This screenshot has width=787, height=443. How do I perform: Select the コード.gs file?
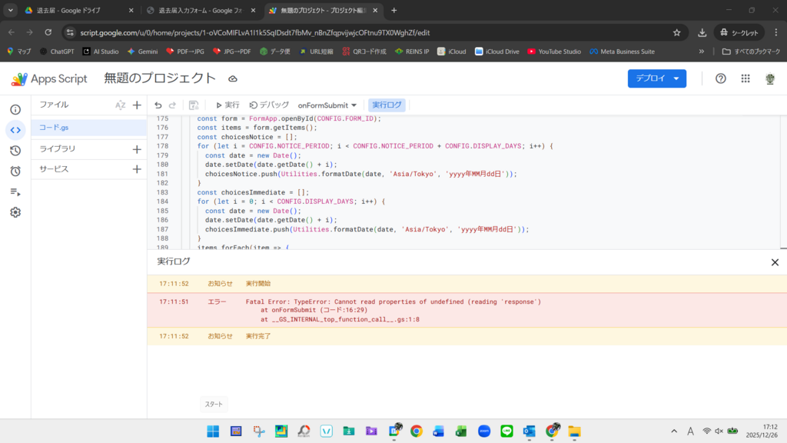(x=55, y=127)
